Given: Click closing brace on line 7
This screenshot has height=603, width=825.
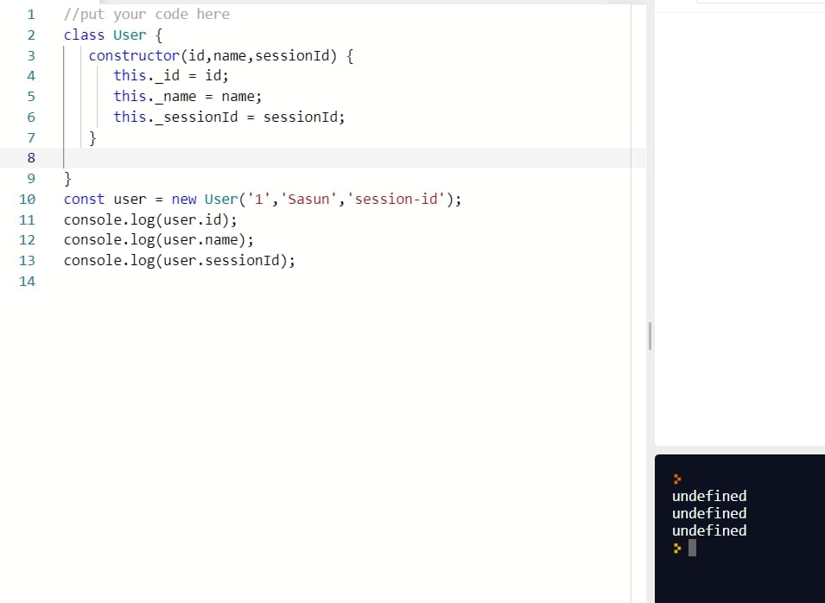Looking at the screenshot, I should click(92, 138).
